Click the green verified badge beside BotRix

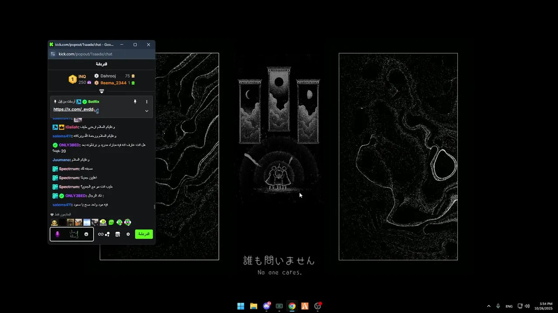85,102
